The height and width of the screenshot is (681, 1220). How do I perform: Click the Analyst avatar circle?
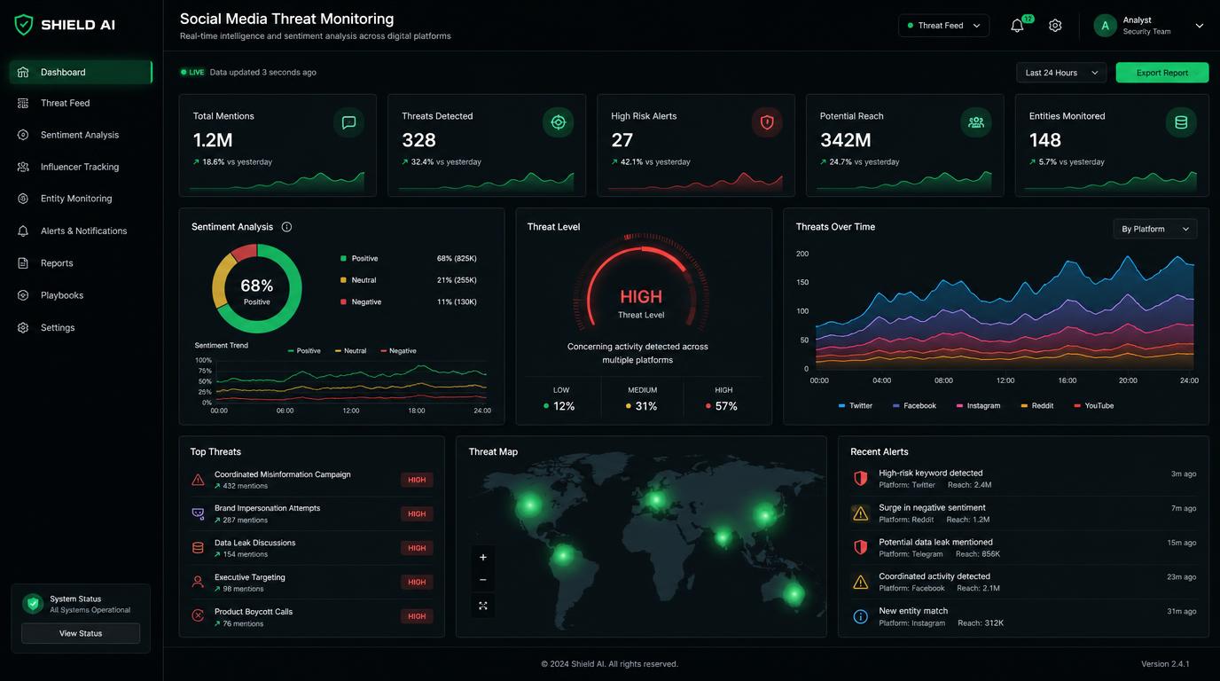[1105, 26]
